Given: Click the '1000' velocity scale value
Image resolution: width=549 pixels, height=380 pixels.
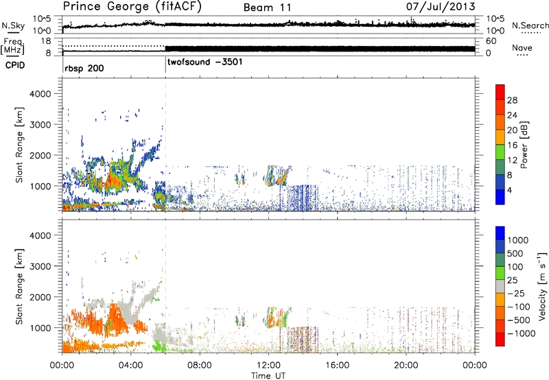Looking at the screenshot, I should pos(517,240).
